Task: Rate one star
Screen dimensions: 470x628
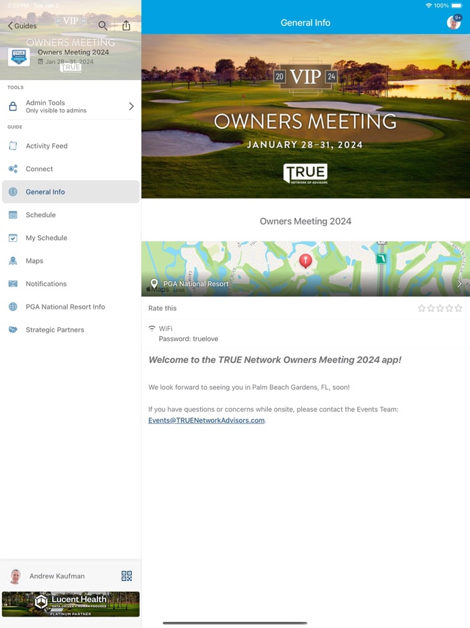Action: [422, 308]
